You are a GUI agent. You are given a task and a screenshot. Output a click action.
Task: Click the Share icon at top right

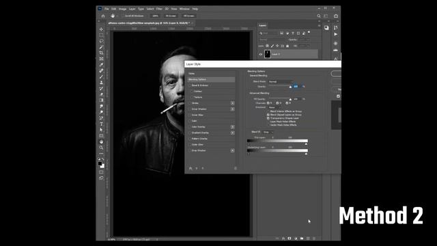click(336, 16)
